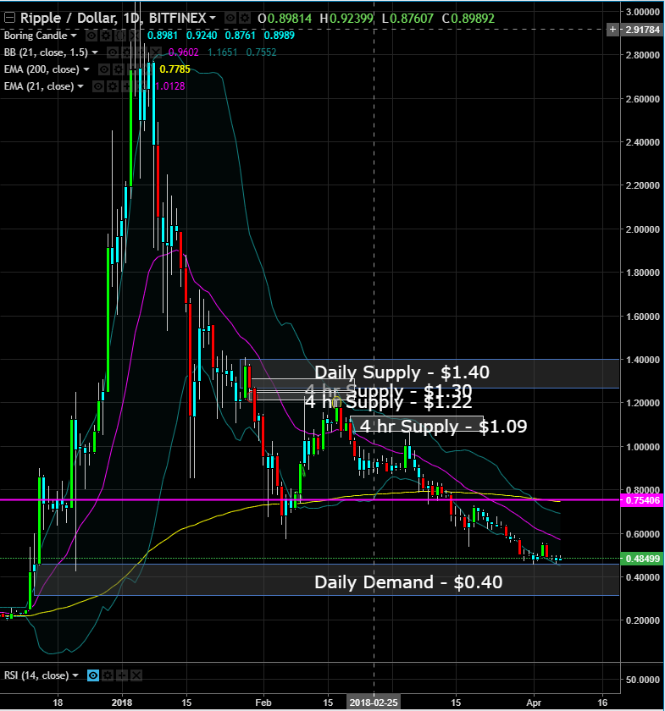Open EMA (21, close) settings gear
This screenshot has width=665, height=711.
(113, 86)
